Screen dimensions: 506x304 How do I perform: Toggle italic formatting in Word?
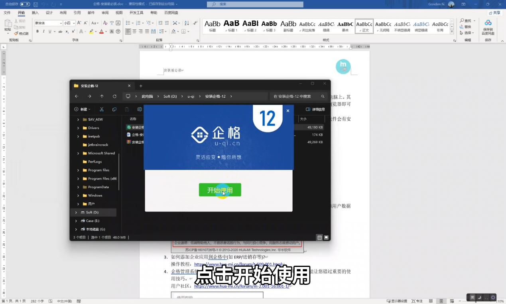click(x=43, y=32)
